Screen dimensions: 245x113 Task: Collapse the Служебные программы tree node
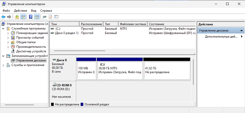(3, 29)
